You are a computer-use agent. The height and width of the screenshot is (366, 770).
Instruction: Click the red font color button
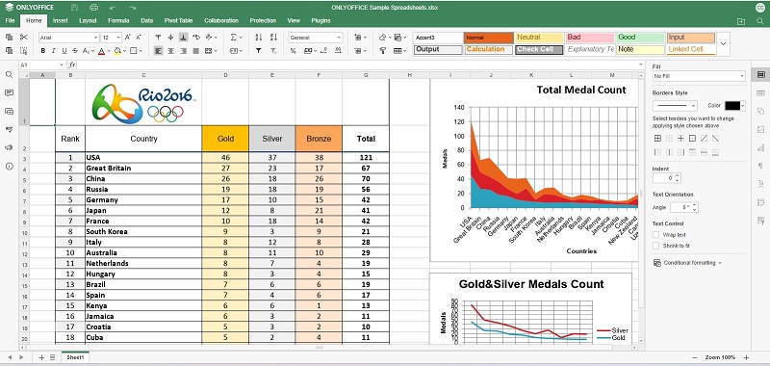point(101,51)
